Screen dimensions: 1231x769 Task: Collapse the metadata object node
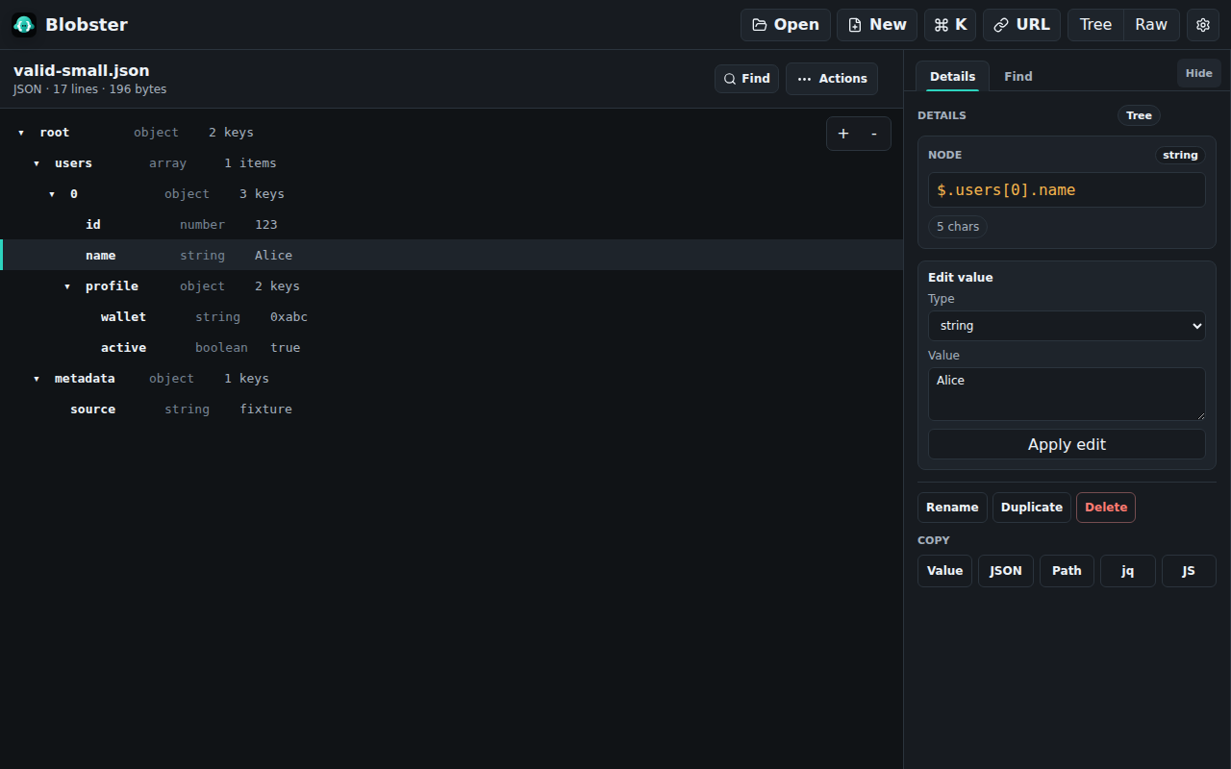(37, 379)
